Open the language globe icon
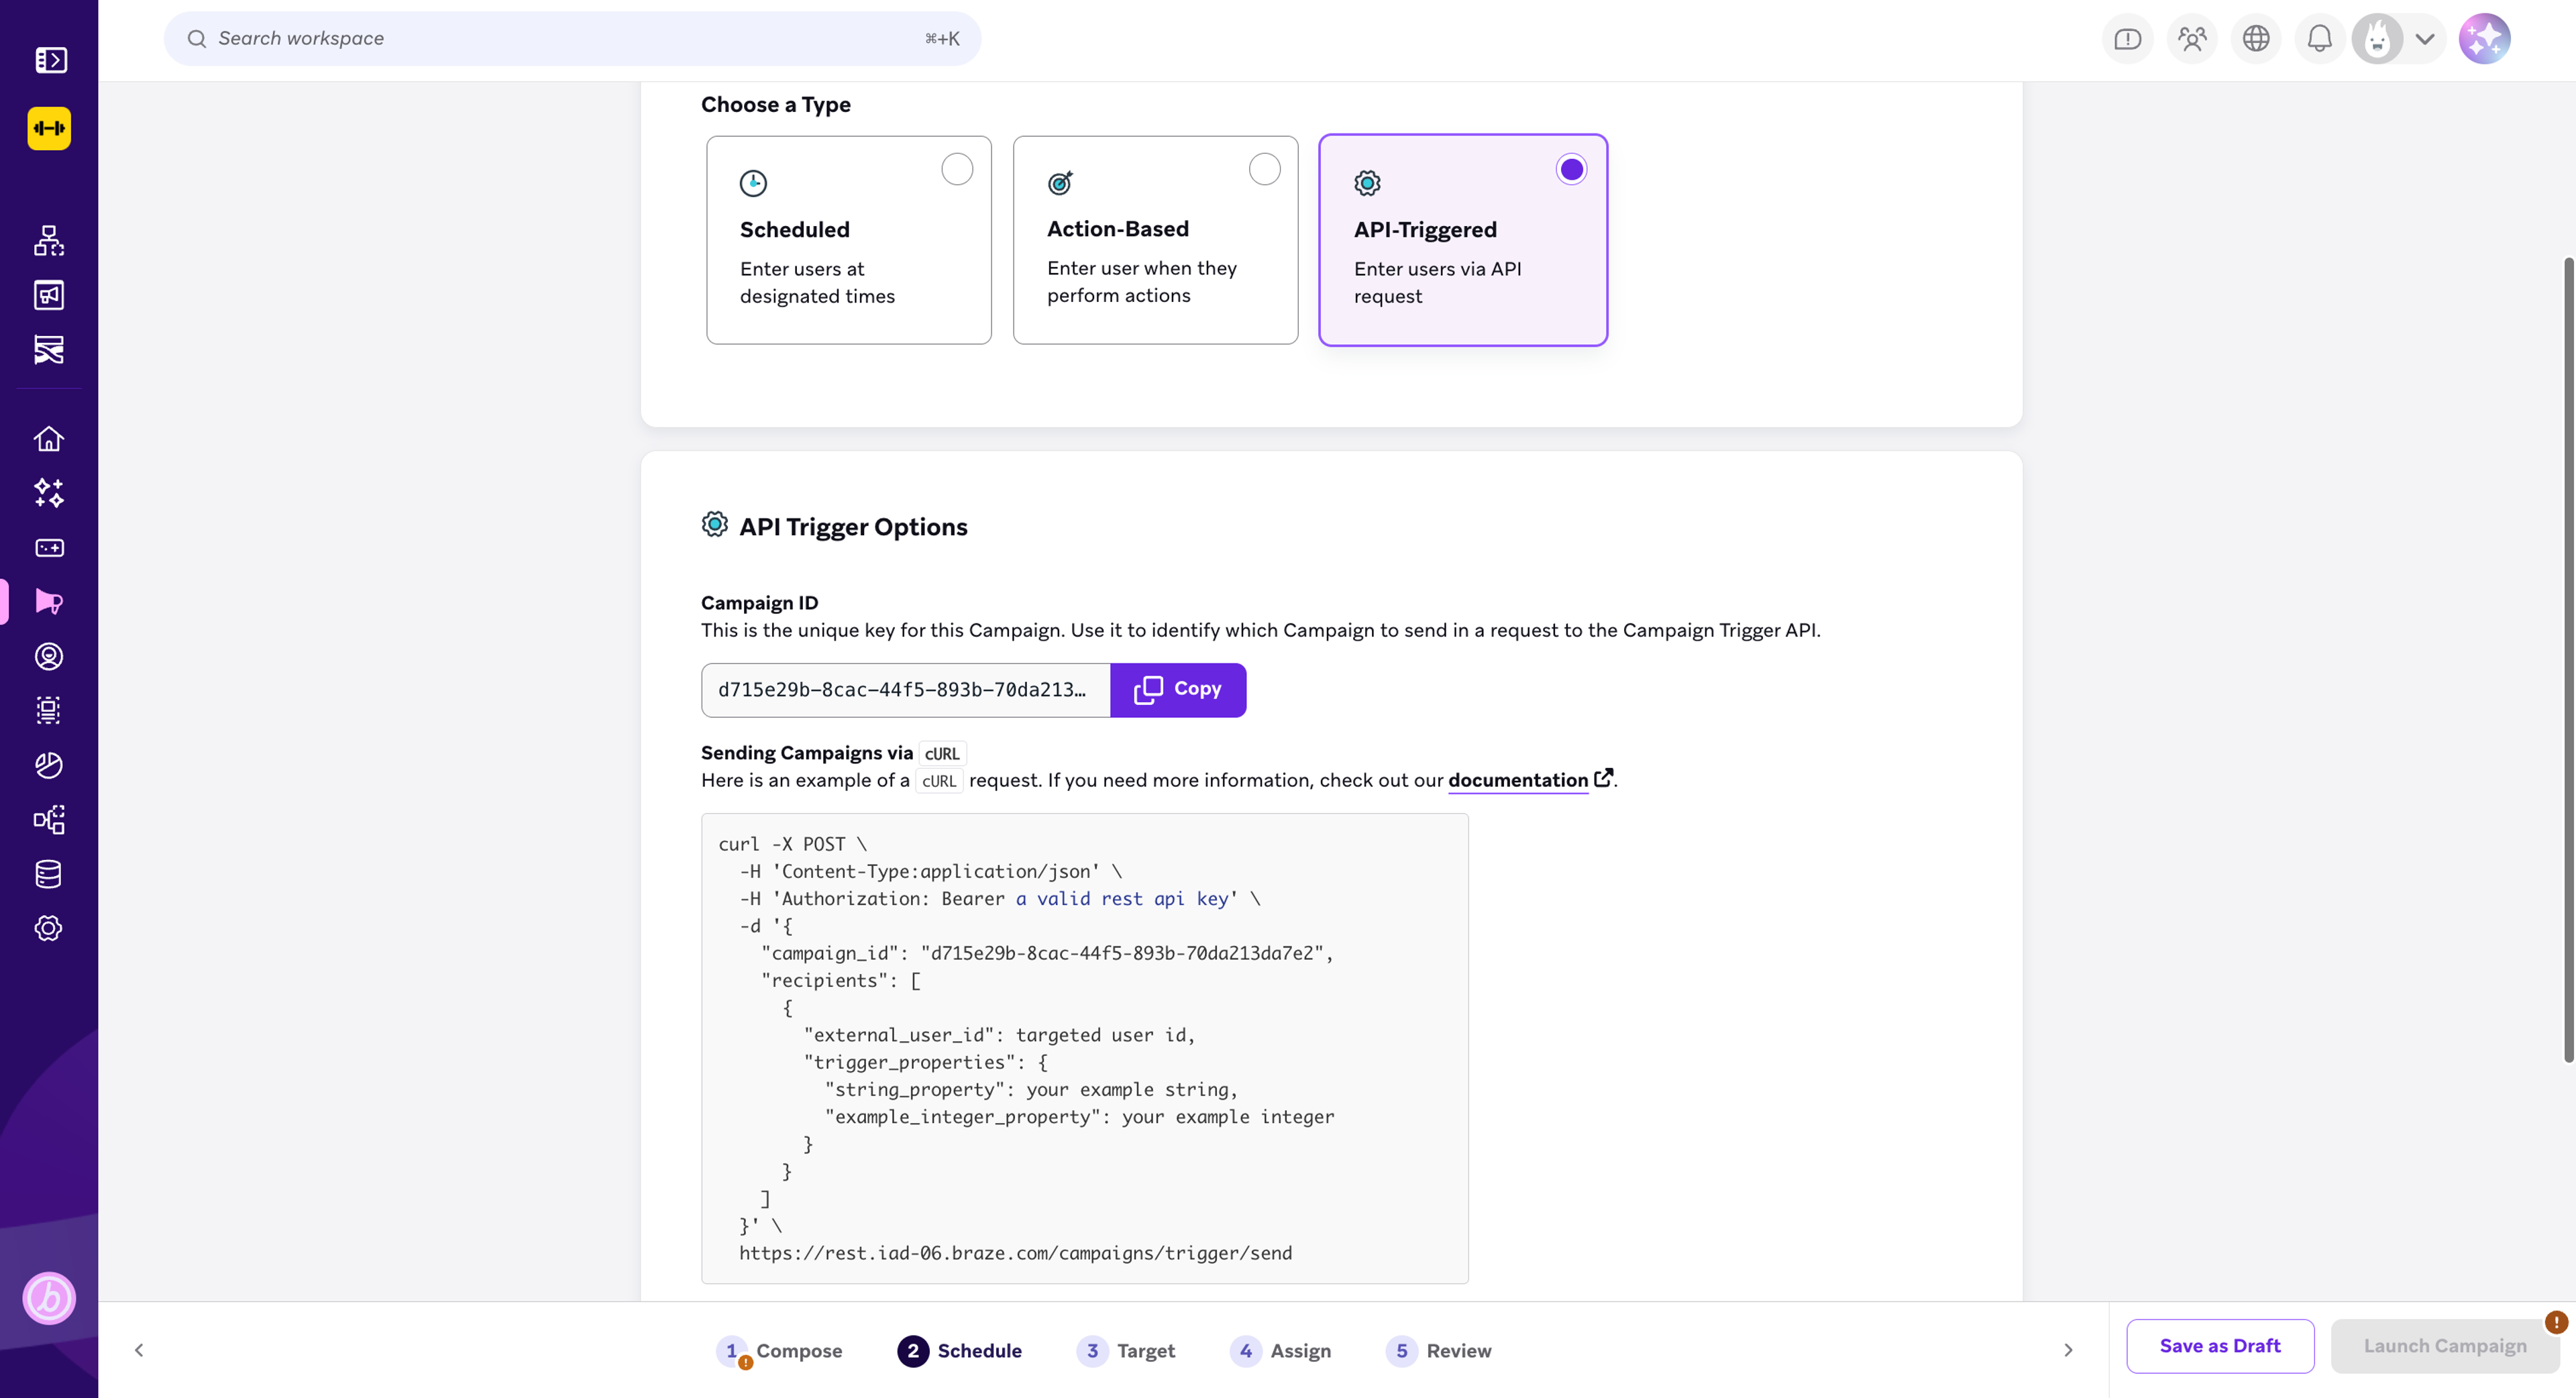 2256,39
